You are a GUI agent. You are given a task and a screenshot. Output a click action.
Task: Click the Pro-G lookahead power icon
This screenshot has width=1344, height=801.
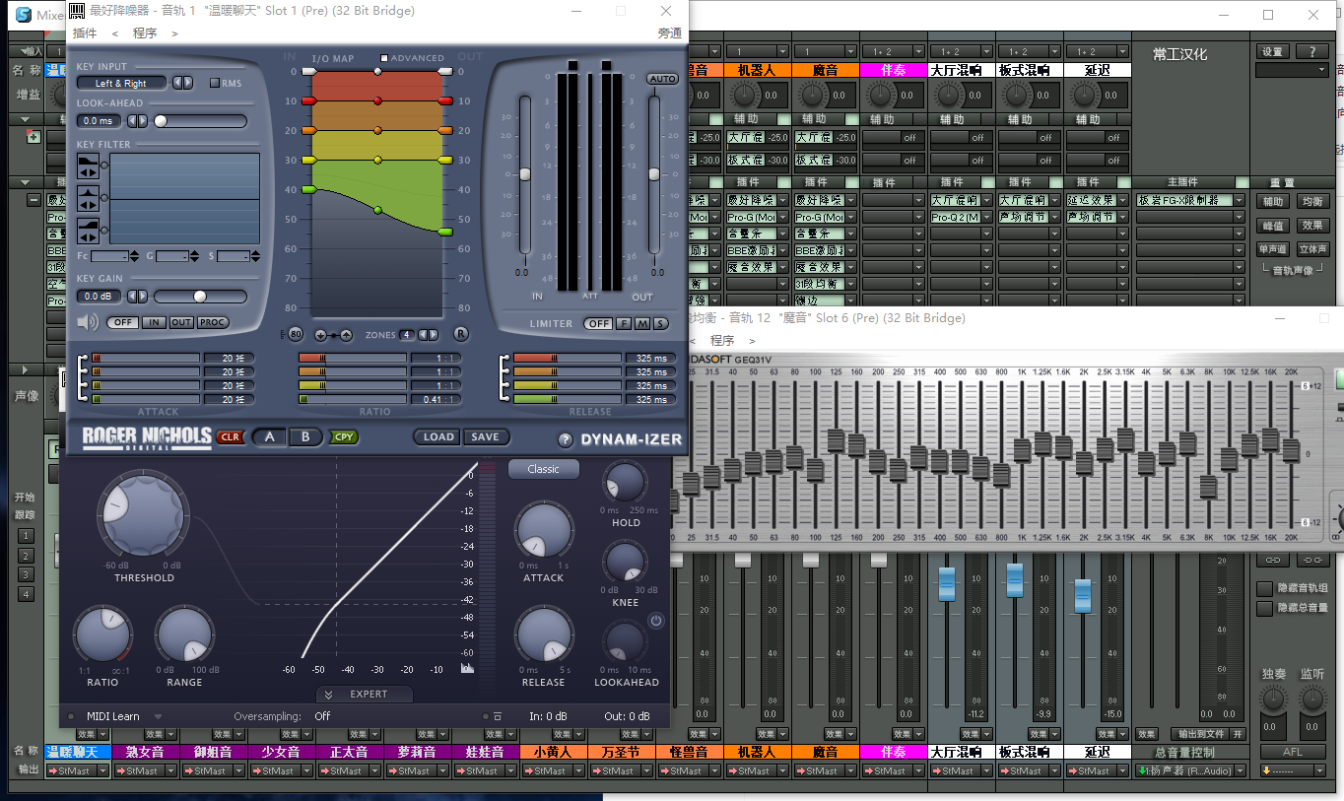(x=656, y=621)
